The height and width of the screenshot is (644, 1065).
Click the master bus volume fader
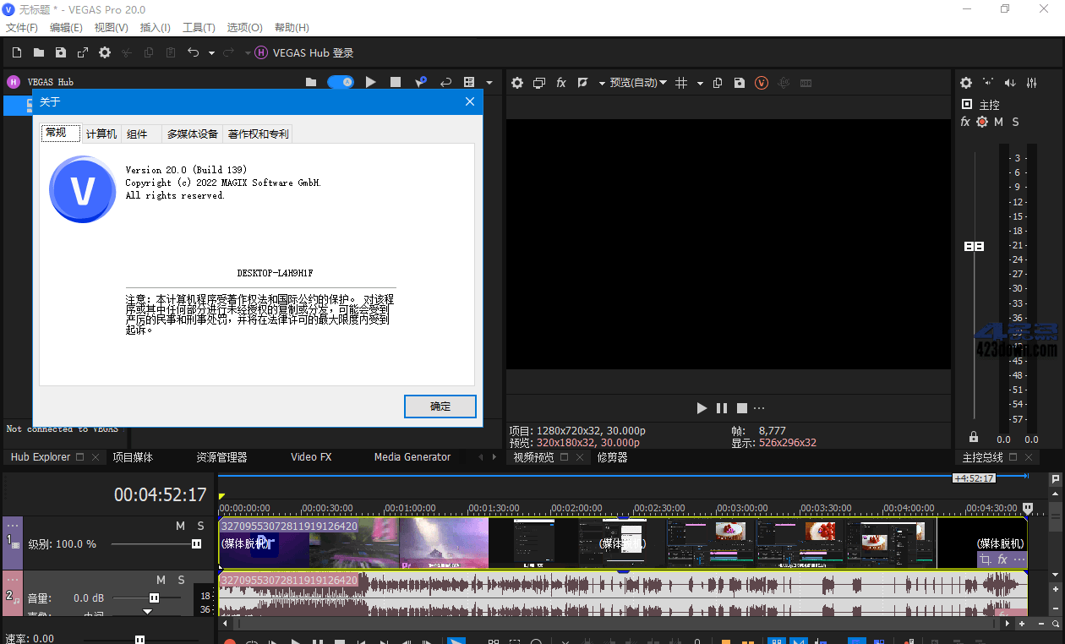(975, 246)
